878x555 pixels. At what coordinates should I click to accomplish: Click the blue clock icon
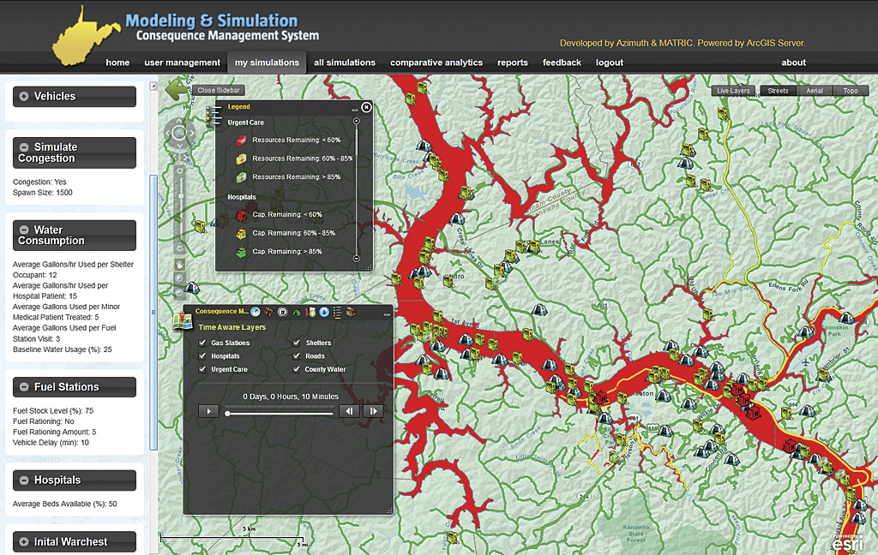point(256,312)
